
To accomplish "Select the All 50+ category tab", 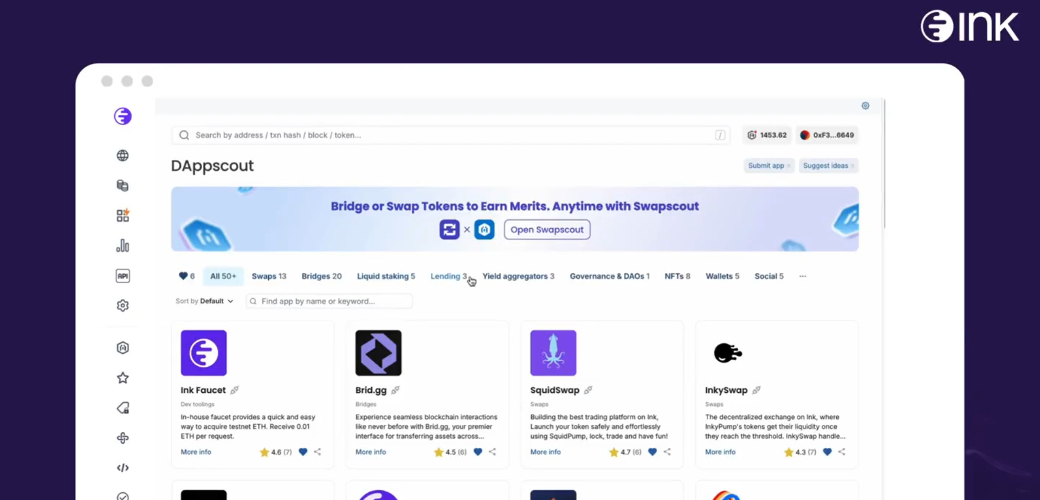I will click(223, 276).
